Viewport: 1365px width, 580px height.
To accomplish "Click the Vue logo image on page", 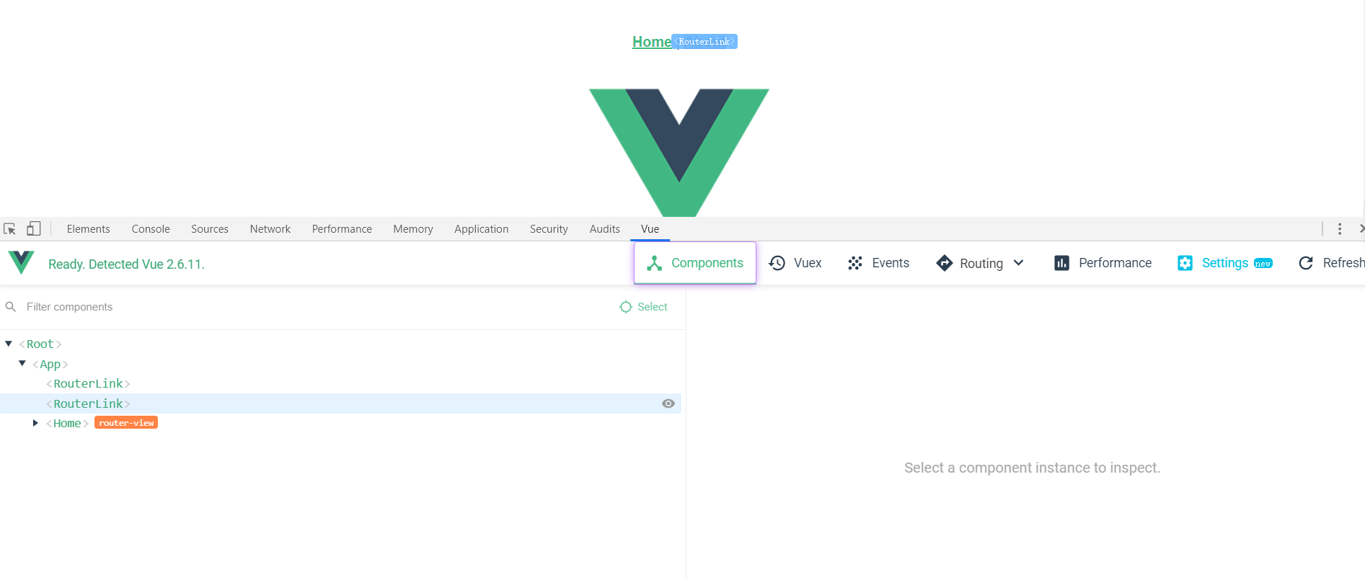I will pyautogui.click(x=679, y=153).
